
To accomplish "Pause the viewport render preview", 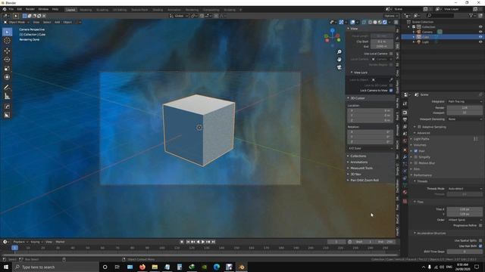I will (x=396, y=22).
